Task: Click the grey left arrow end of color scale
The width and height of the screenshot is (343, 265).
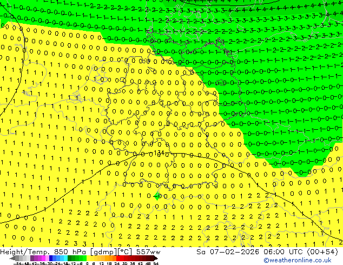Action: [12, 259]
